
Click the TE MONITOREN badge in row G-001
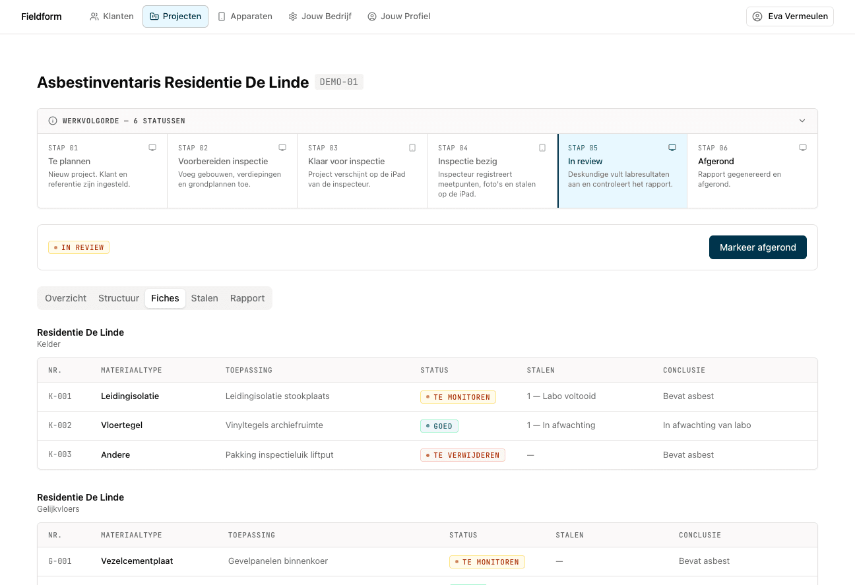tap(487, 562)
